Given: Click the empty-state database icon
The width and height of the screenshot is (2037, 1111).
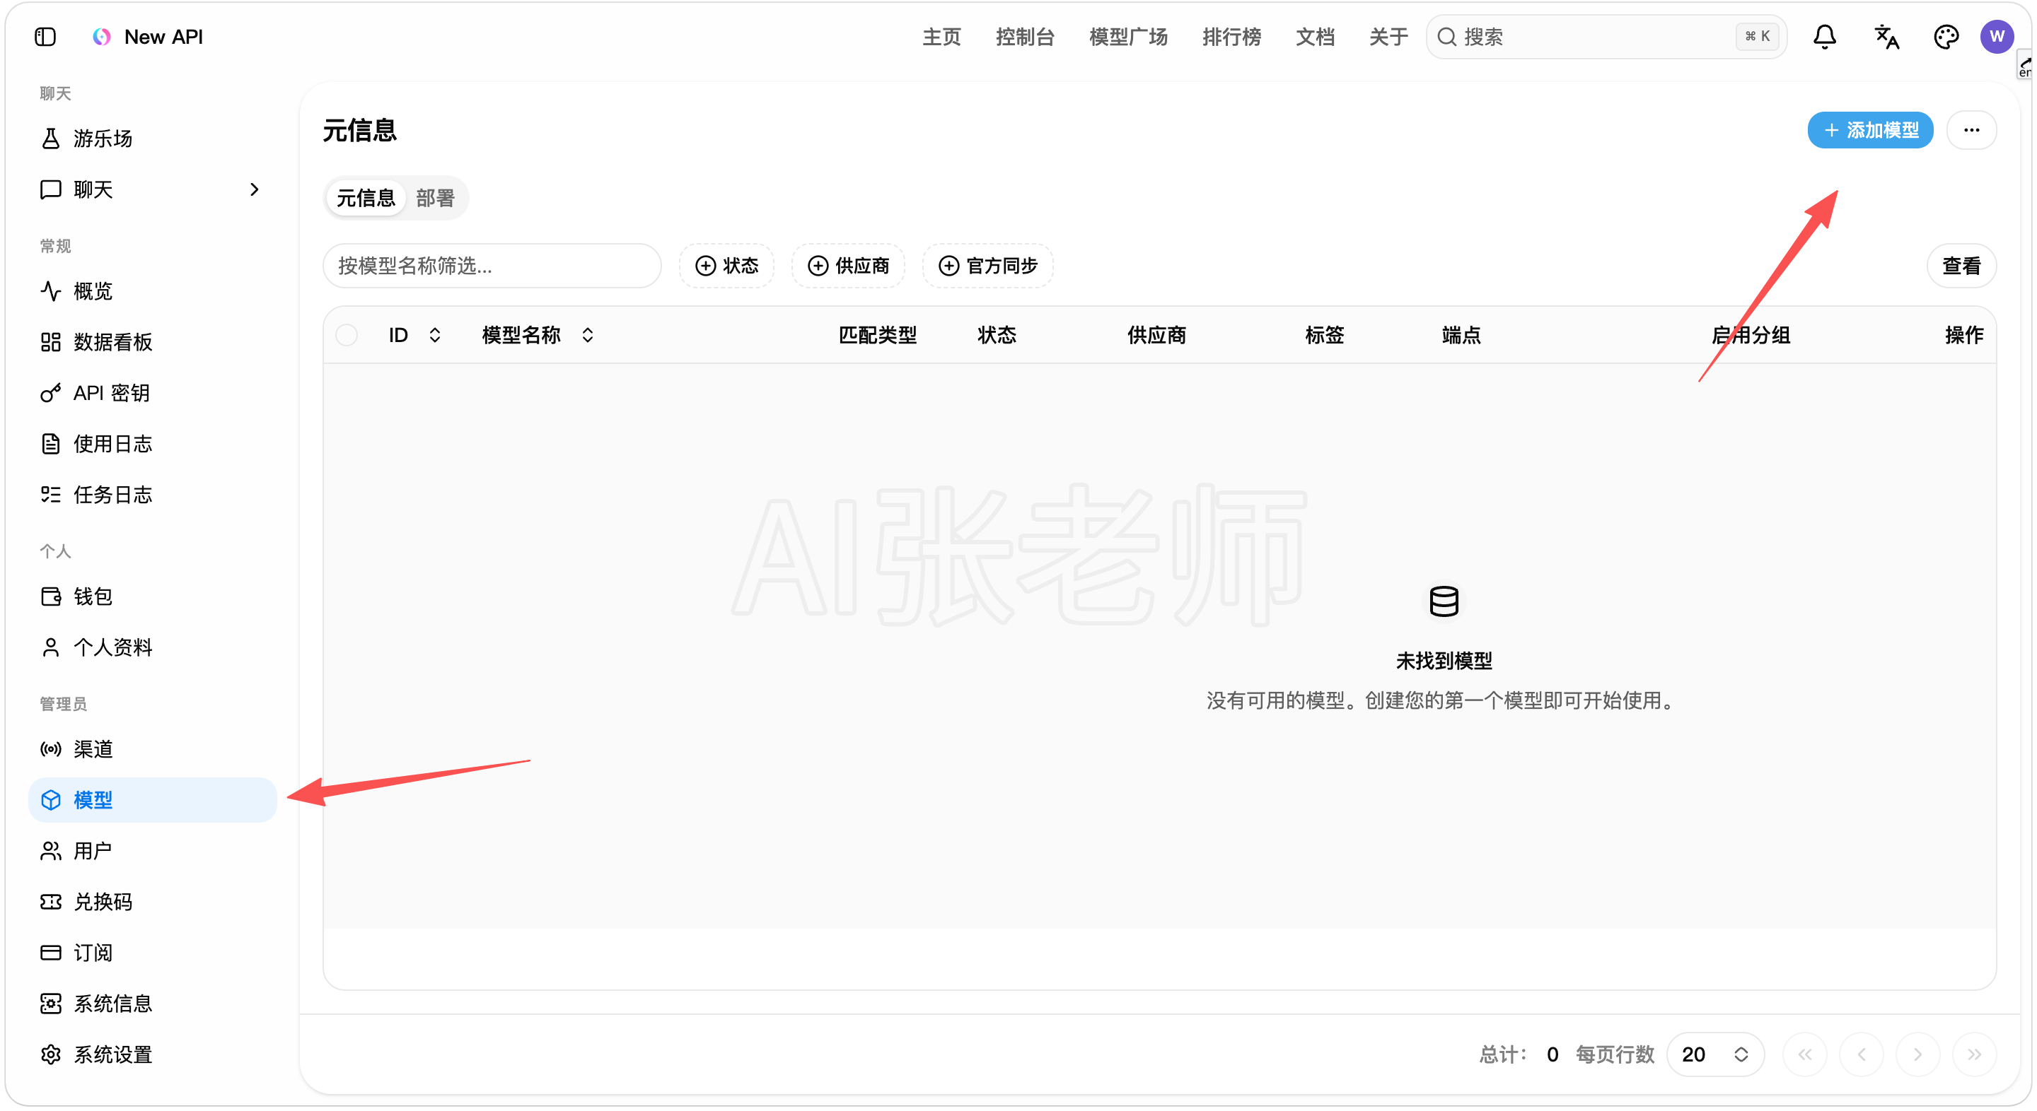Looking at the screenshot, I should (x=1443, y=601).
